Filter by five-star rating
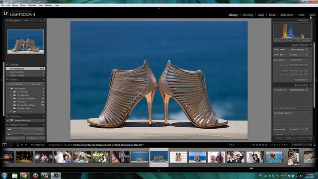 pos(266,145)
